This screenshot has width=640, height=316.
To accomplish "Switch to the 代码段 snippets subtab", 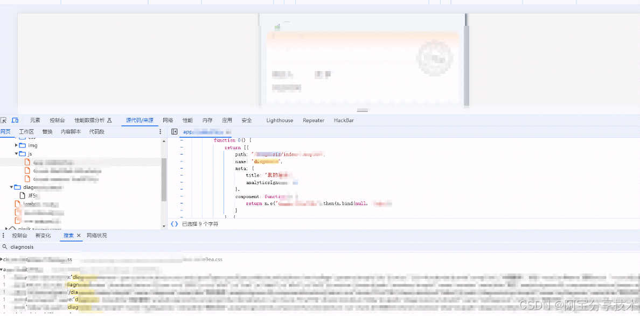I will coord(97,132).
